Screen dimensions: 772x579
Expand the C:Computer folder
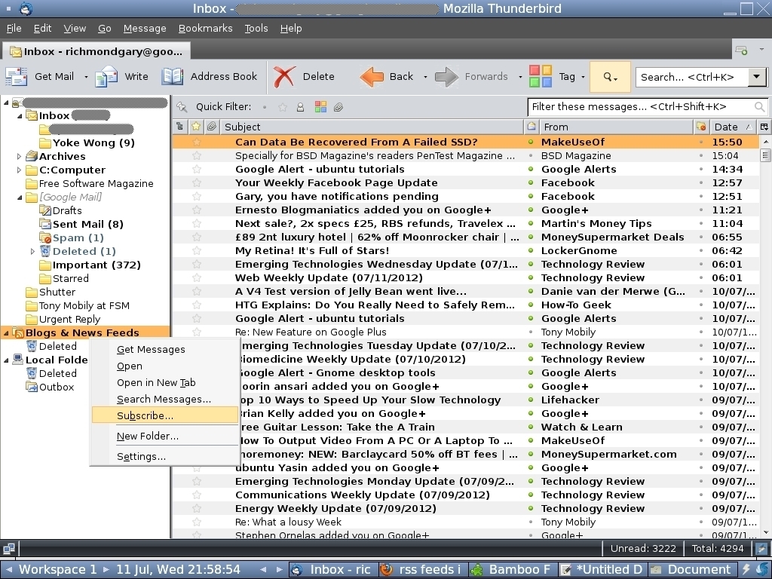click(x=19, y=170)
